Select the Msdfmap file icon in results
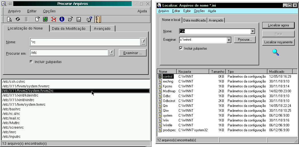Viewport: 299px width, 147px height. [160, 91]
